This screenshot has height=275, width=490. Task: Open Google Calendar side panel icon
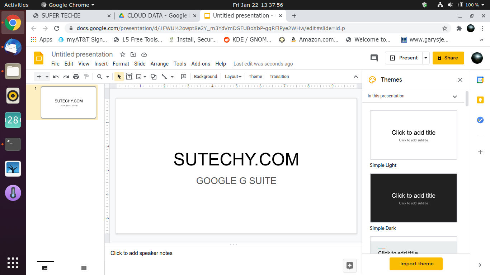480,80
